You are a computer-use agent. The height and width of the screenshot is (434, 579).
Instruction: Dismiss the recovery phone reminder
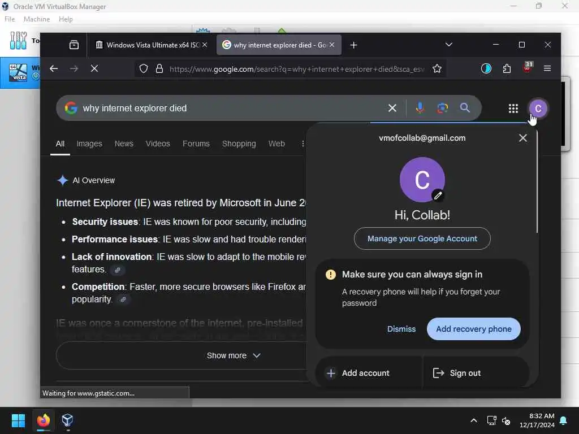[401, 329]
